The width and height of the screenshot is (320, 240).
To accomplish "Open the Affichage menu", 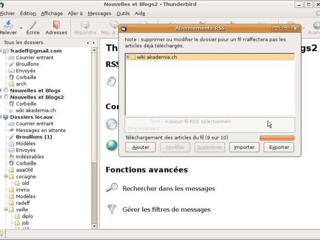I will click(52, 14).
